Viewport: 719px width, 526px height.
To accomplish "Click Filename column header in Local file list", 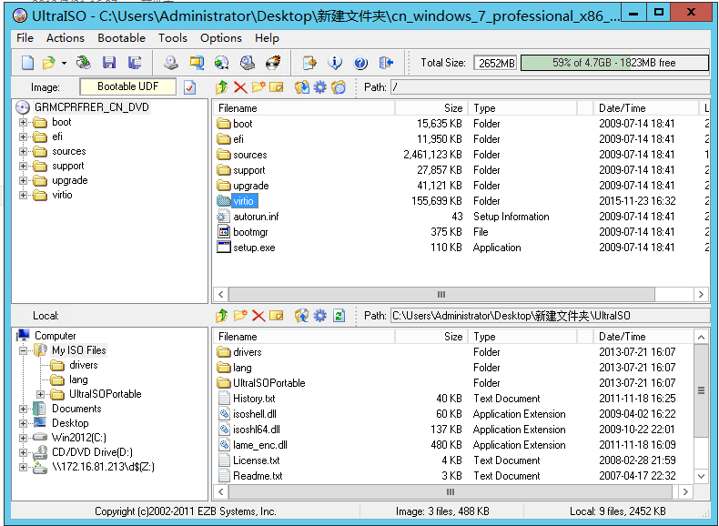I will coord(304,337).
